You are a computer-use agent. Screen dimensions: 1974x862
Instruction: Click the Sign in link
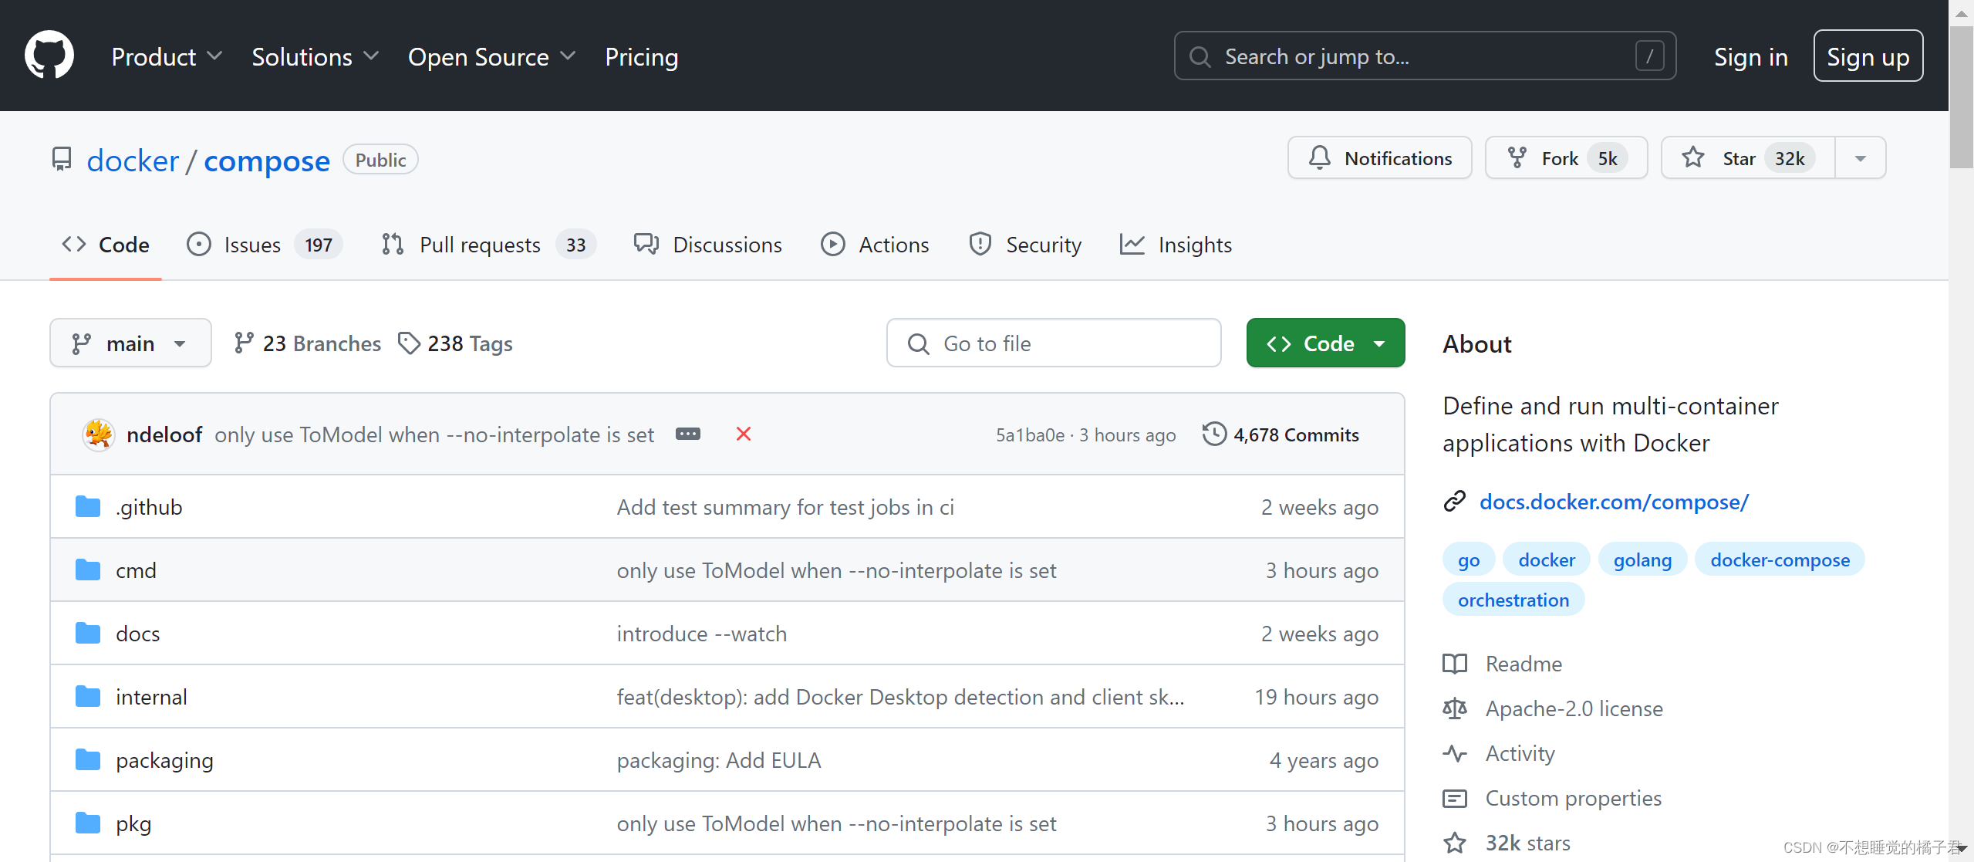pos(1750,56)
